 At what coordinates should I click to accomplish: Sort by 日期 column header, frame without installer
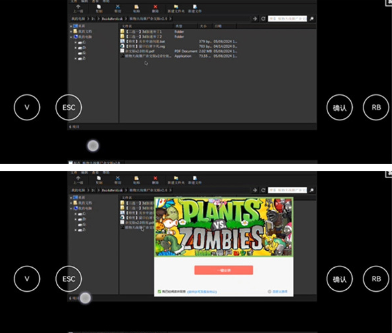tap(224, 26)
